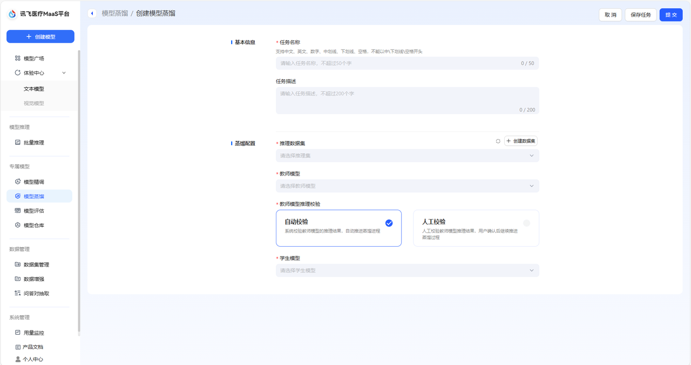
Task: Click the 体验中心 circular icon
Action: pyautogui.click(x=18, y=73)
